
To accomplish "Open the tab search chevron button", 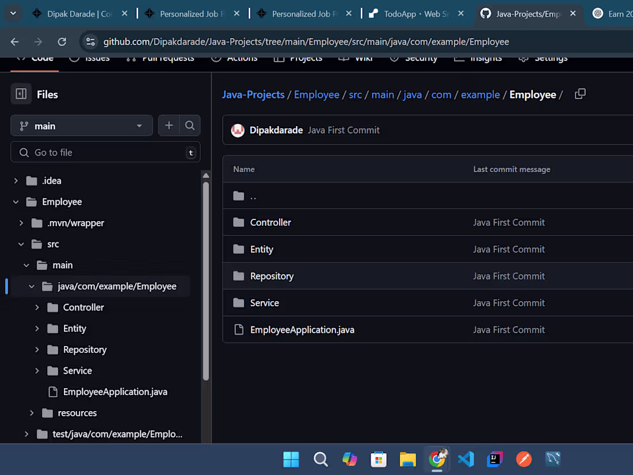I will pos(13,13).
